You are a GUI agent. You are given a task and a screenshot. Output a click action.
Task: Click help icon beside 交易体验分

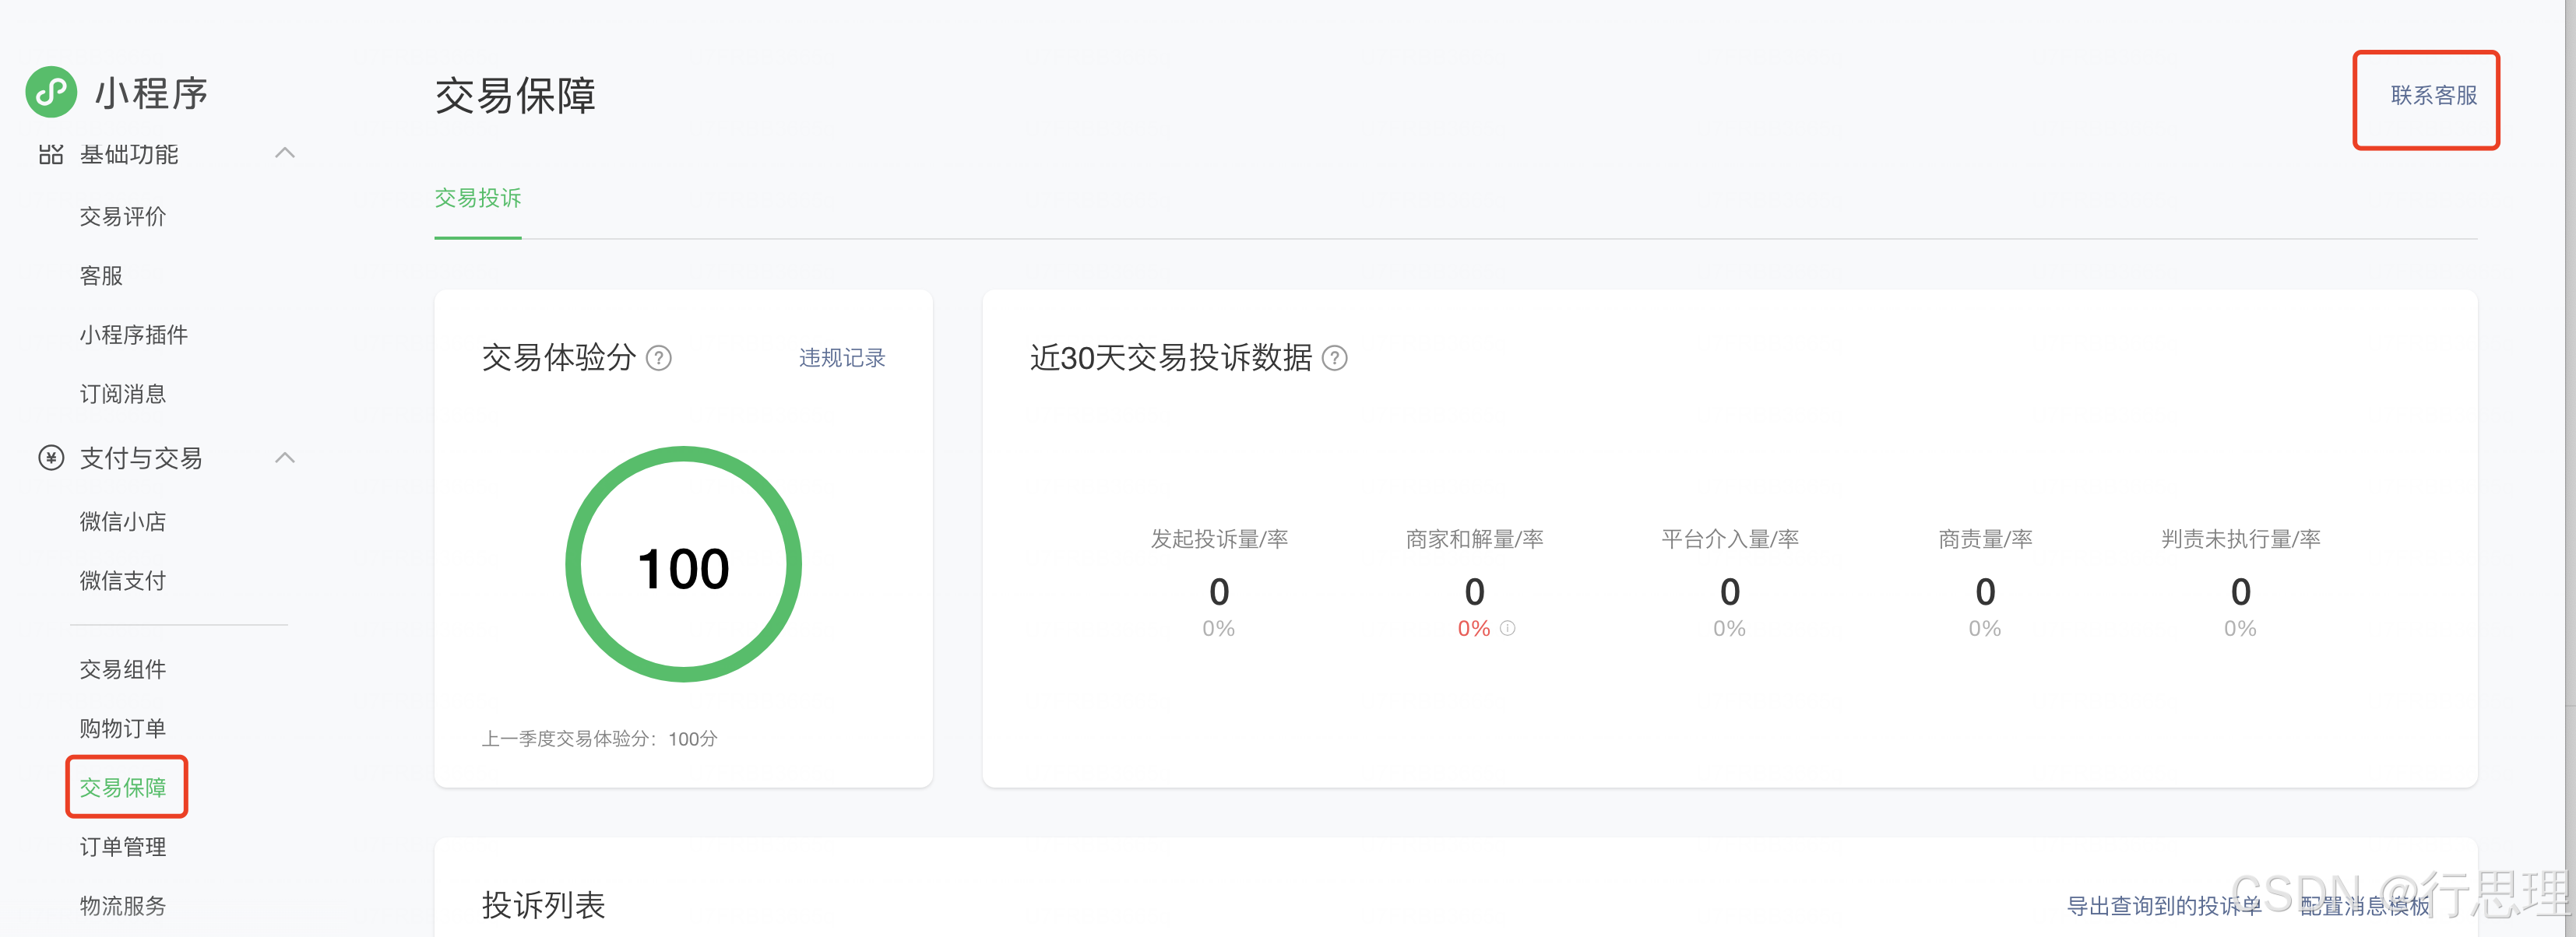click(x=659, y=358)
